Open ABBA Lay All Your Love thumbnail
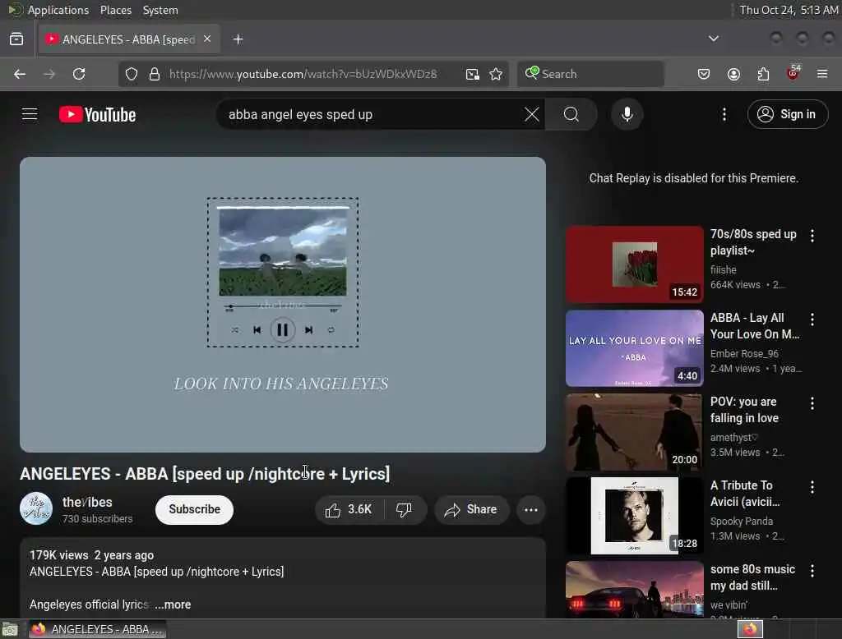This screenshot has width=842, height=639. click(634, 347)
